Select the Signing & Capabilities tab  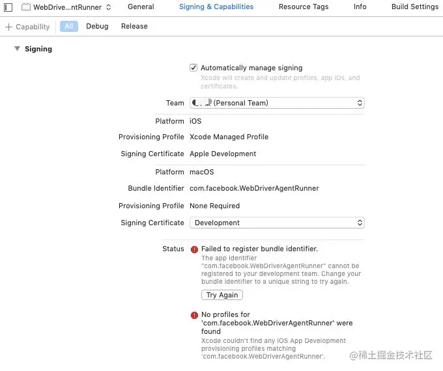coord(216,7)
